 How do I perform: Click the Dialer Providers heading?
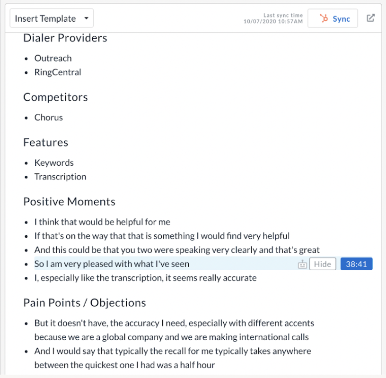[65, 38]
